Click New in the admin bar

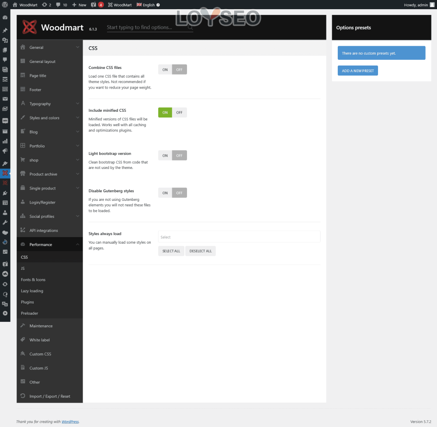tap(79, 5)
